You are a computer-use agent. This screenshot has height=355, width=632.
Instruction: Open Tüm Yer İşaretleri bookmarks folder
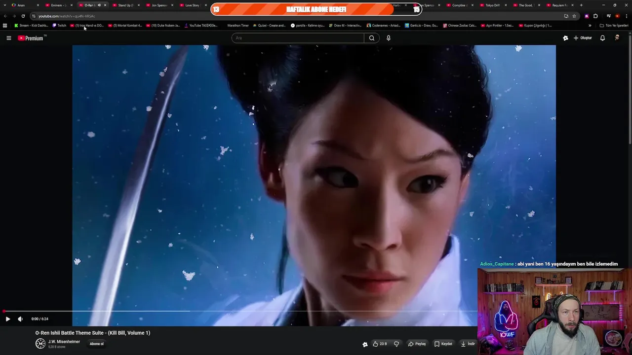pos(614,26)
